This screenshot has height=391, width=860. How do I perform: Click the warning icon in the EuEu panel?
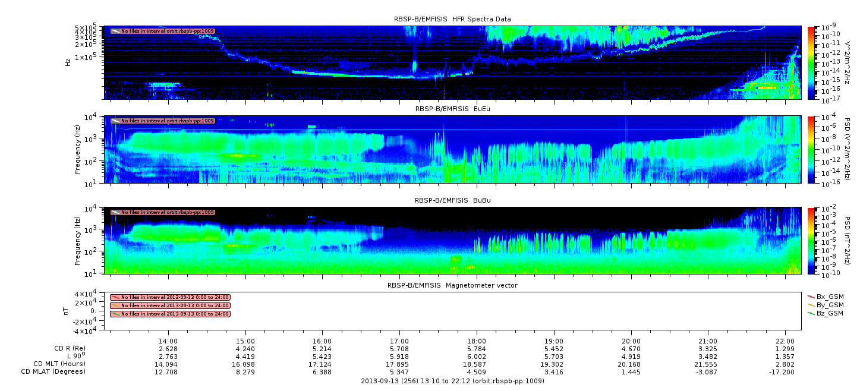click(x=115, y=121)
